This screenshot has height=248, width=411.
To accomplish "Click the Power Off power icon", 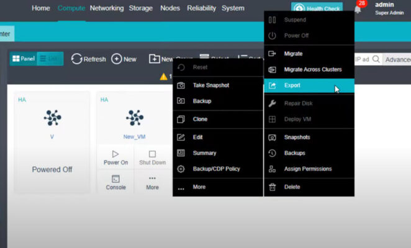I will pos(272,35).
